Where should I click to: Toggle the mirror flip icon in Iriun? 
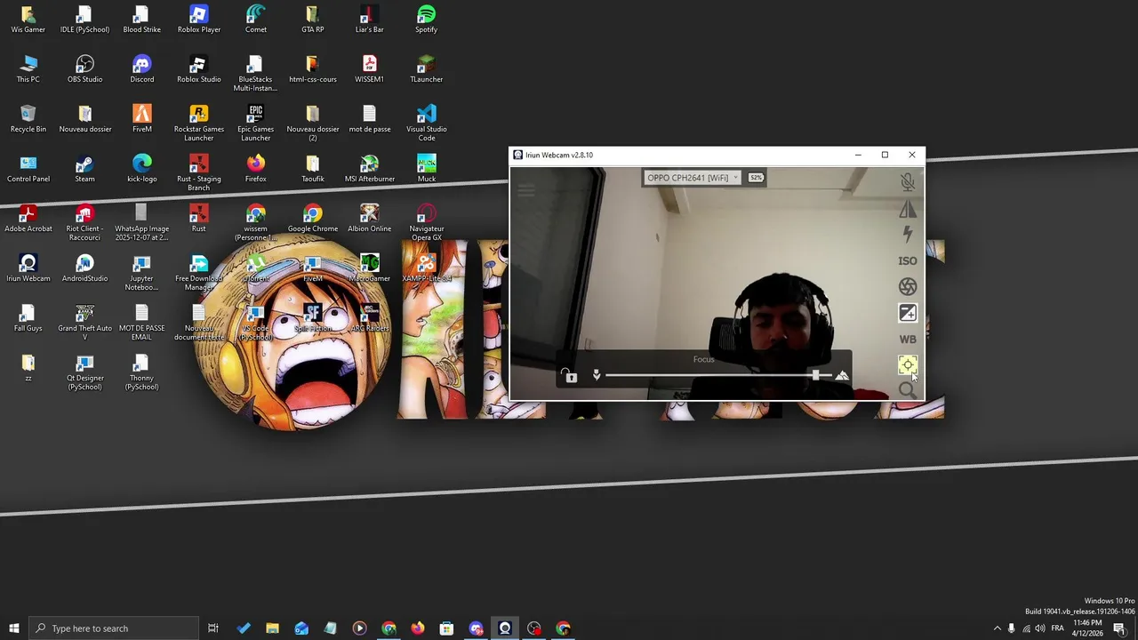tap(907, 209)
